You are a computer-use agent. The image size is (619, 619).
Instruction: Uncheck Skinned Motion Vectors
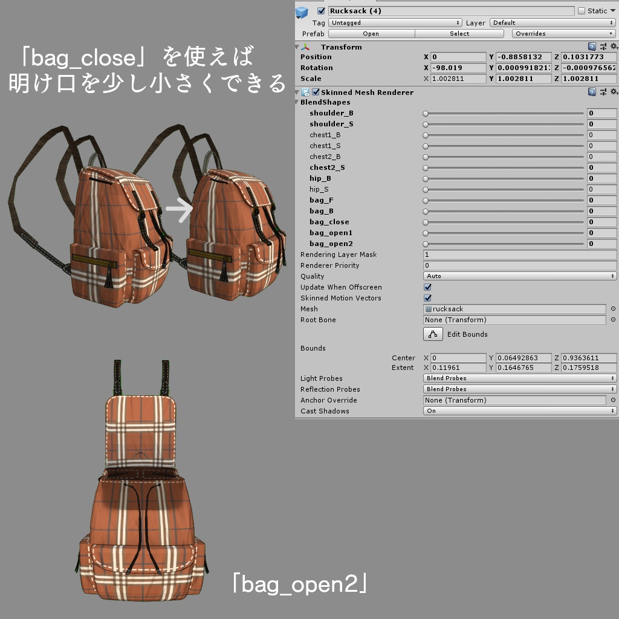pos(427,298)
